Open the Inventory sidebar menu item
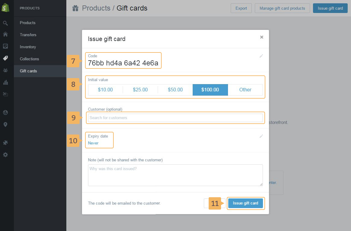The height and width of the screenshot is (231, 351). (x=28, y=47)
